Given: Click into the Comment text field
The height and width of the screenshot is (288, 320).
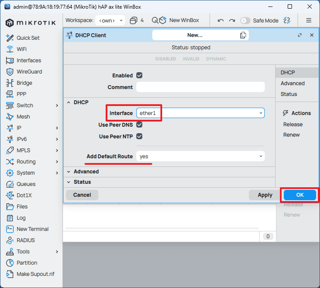Looking at the screenshot, I should [x=200, y=87].
